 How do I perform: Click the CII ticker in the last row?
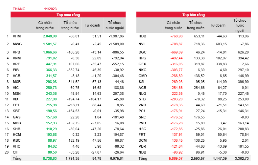pyautogui.click(x=15, y=152)
